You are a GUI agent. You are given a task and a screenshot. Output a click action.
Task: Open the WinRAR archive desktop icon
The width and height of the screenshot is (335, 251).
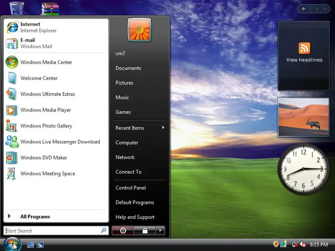50,9
